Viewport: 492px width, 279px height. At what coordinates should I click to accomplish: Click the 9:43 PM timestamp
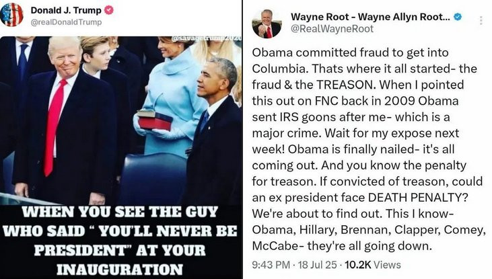[x=271, y=265]
